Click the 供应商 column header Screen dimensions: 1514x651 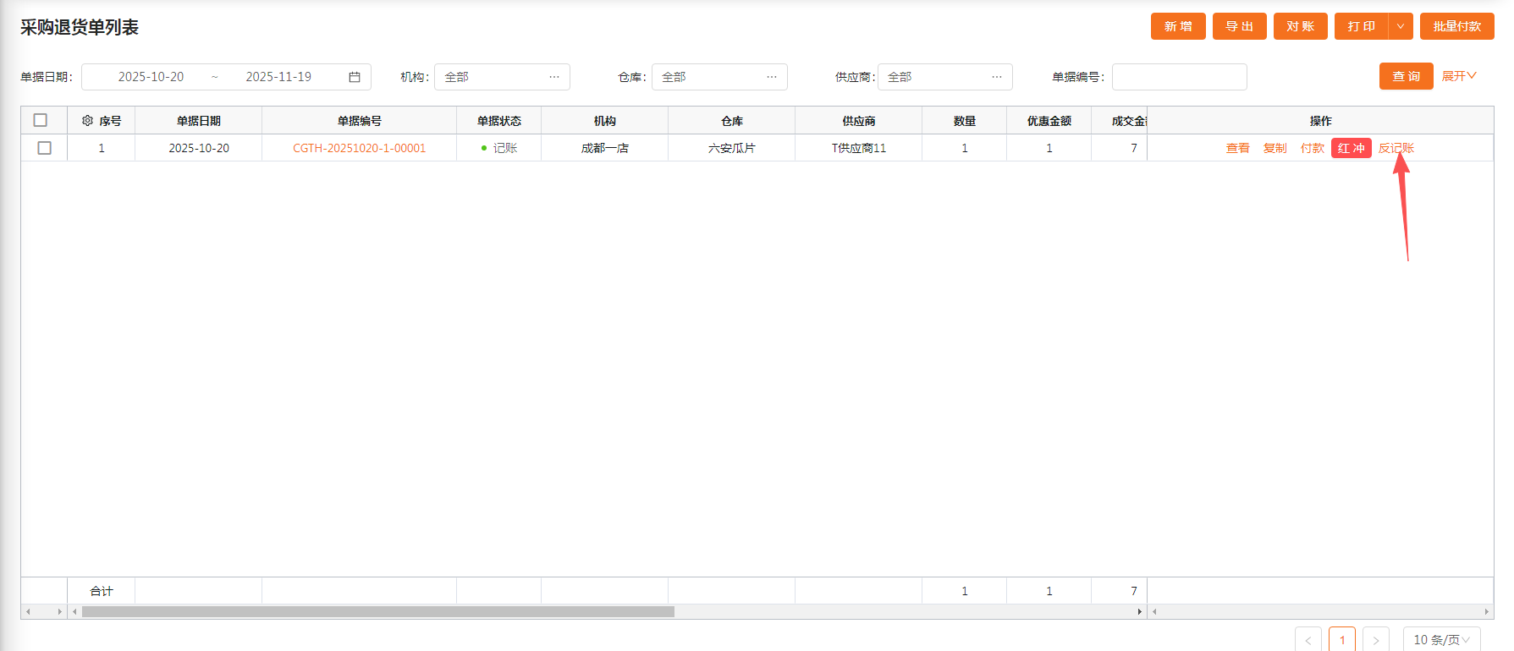[859, 121]
